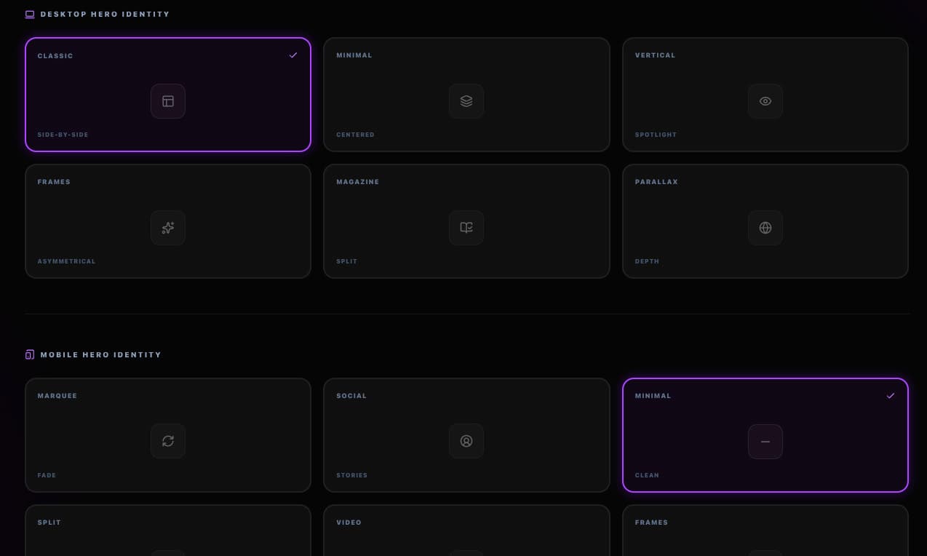
Task: Click the Stories label text
Action: 351,475
